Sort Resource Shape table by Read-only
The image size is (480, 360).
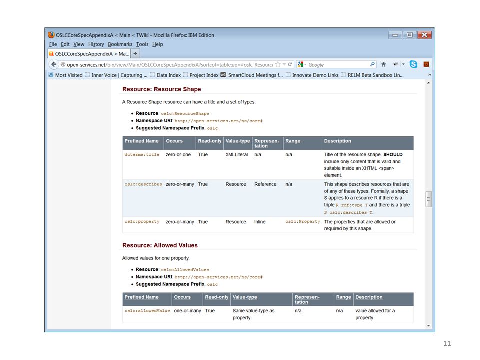[x=210, y=141]
